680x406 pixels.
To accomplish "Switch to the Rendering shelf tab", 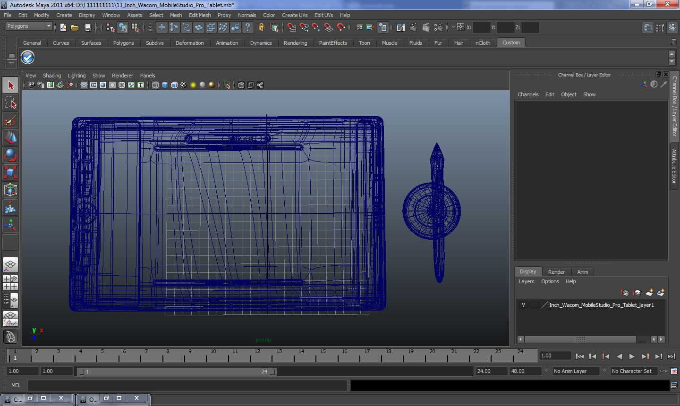I will click(x=295, y=43).
